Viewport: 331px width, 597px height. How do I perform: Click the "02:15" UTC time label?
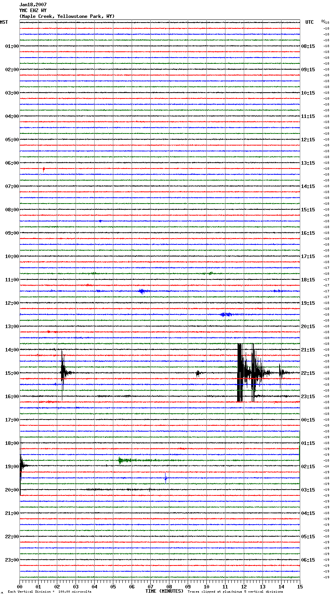coord(308,467)
